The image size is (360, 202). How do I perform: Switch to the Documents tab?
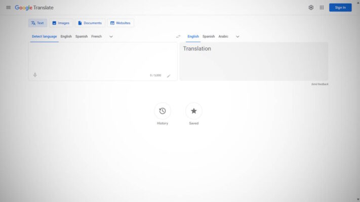[x=90, y=23]
